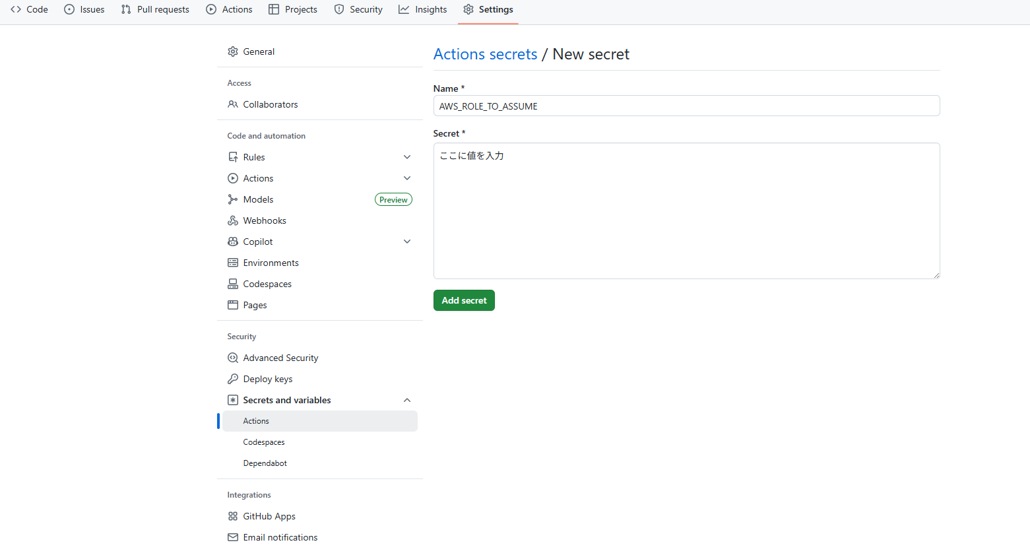This screenshot has height=559, width=1030.
Task: Click inside the Secret value textarea
Action: coord(686,211)
